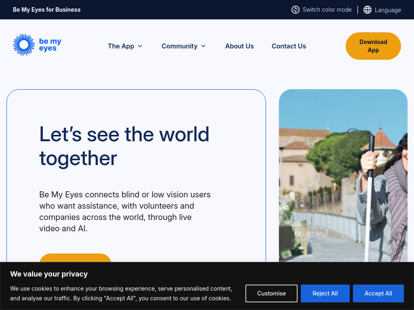The height and width of the screenshot is (310, 414).
Task: Open the Community menu item
Action: pyautogui.click(x=180, y=46)
